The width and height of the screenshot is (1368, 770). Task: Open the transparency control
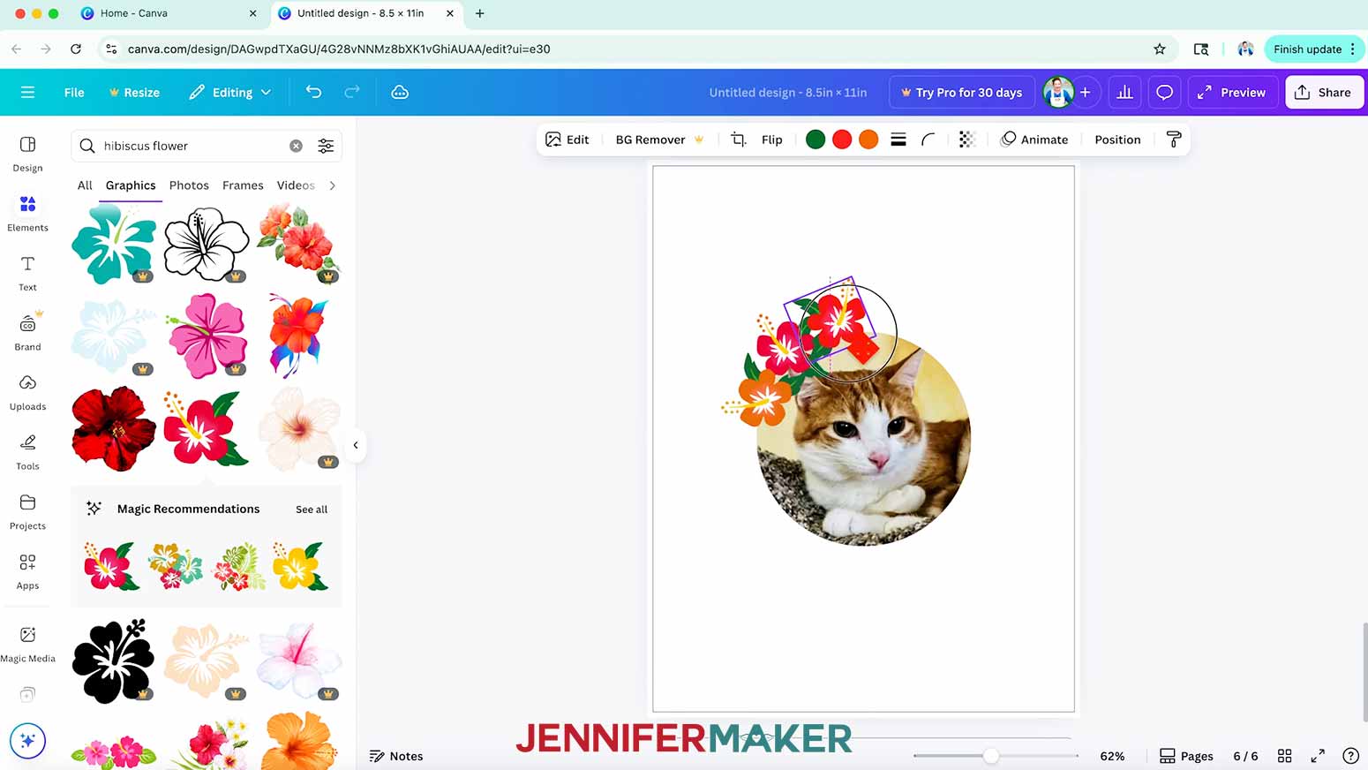click(966, 140)
